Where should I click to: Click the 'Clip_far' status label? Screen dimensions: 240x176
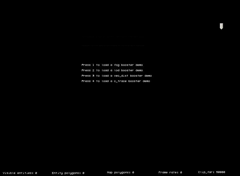(206, 172)
